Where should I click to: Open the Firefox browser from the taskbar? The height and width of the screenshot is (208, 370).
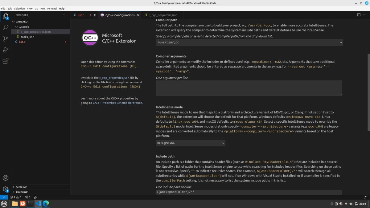point(23,204)
